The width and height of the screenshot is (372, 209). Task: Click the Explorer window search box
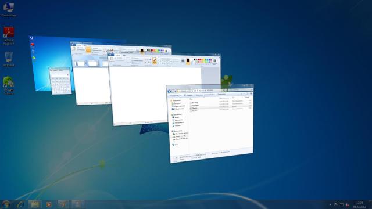tap(240, 90)
